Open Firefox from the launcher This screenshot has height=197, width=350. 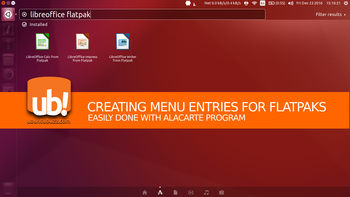click(x=8, y=74)
